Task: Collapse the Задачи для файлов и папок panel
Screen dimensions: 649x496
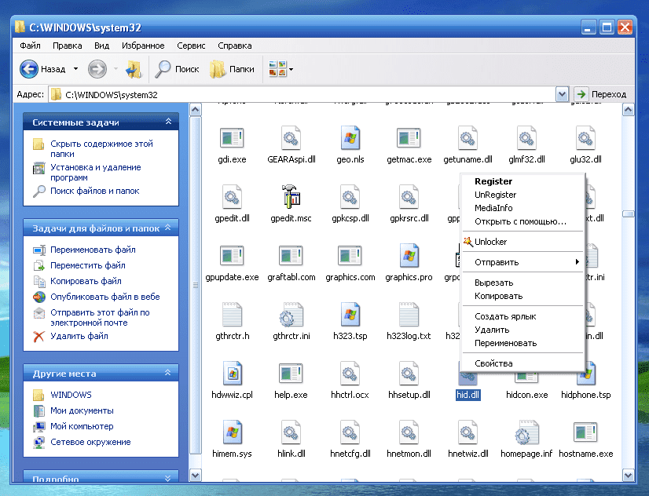Action: (168, 228)
